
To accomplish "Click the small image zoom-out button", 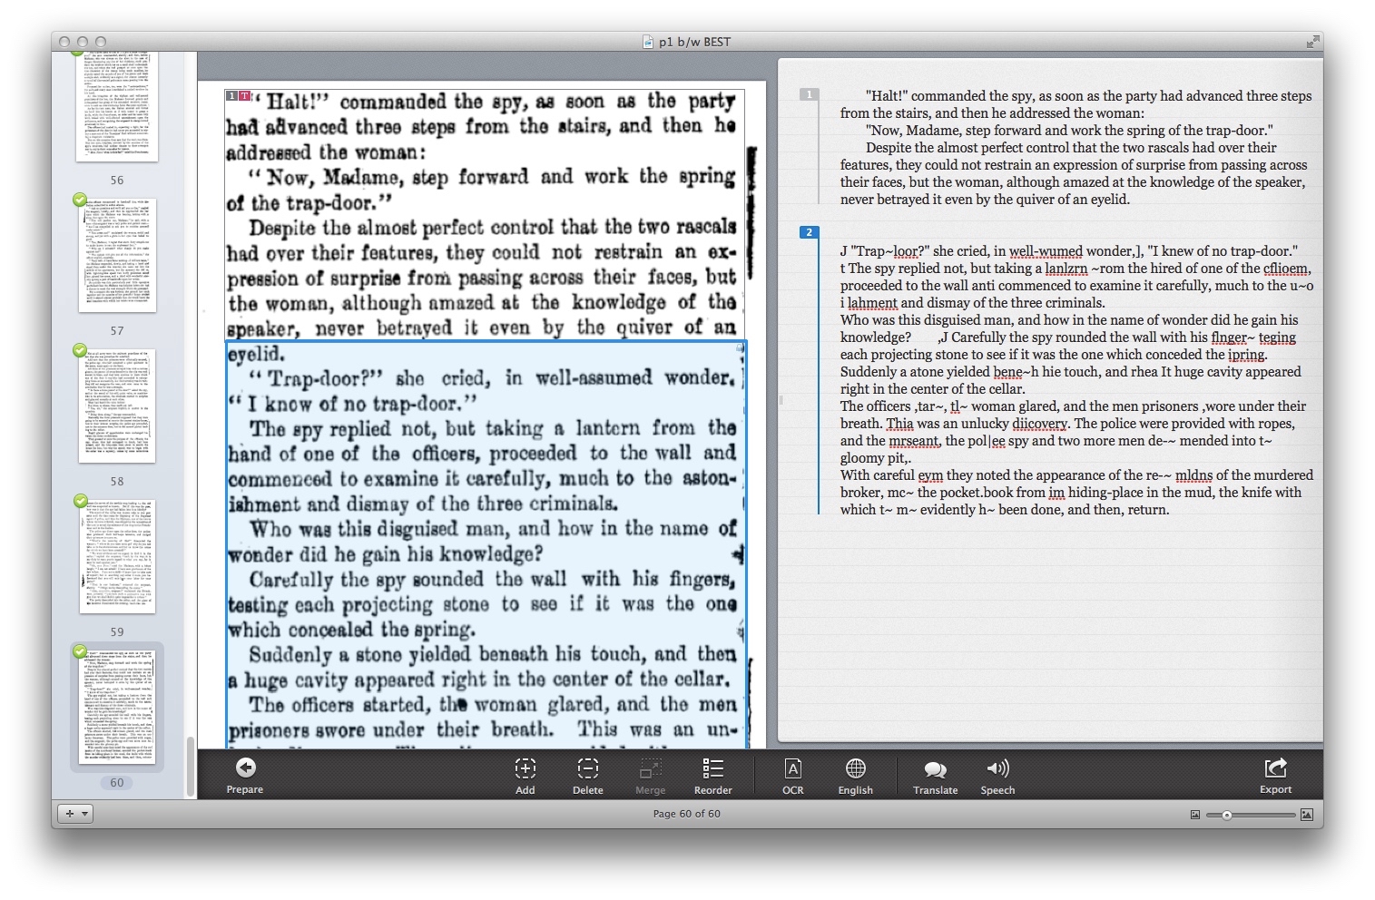I will [1194, 815].
